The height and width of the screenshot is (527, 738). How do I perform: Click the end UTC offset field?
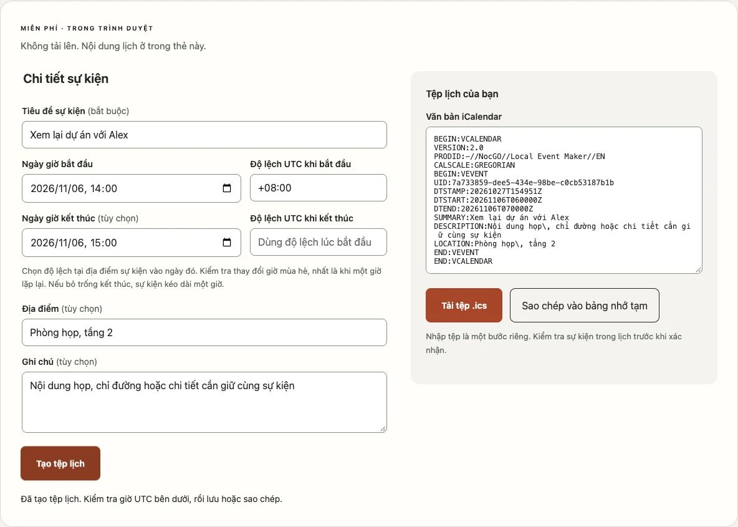(318, 242)
